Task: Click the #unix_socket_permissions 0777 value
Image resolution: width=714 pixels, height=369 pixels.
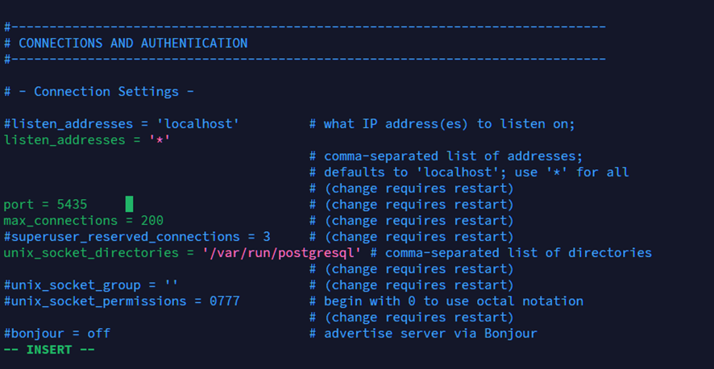Action: pyautogui.click(x=224, y=301)
